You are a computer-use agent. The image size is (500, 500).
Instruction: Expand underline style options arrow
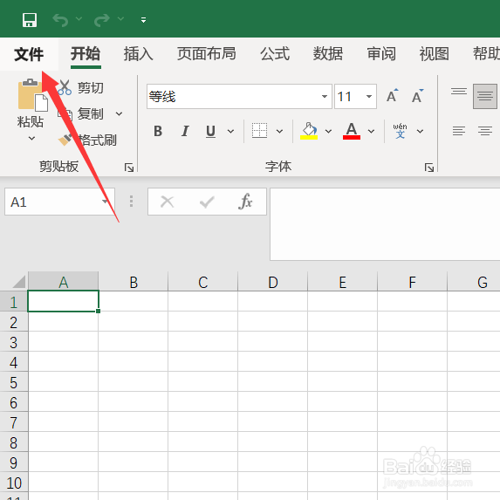[x=230, y=131]
